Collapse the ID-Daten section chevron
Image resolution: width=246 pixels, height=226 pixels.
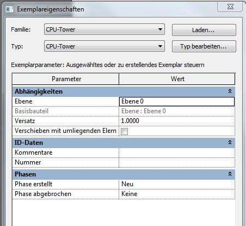230,142
